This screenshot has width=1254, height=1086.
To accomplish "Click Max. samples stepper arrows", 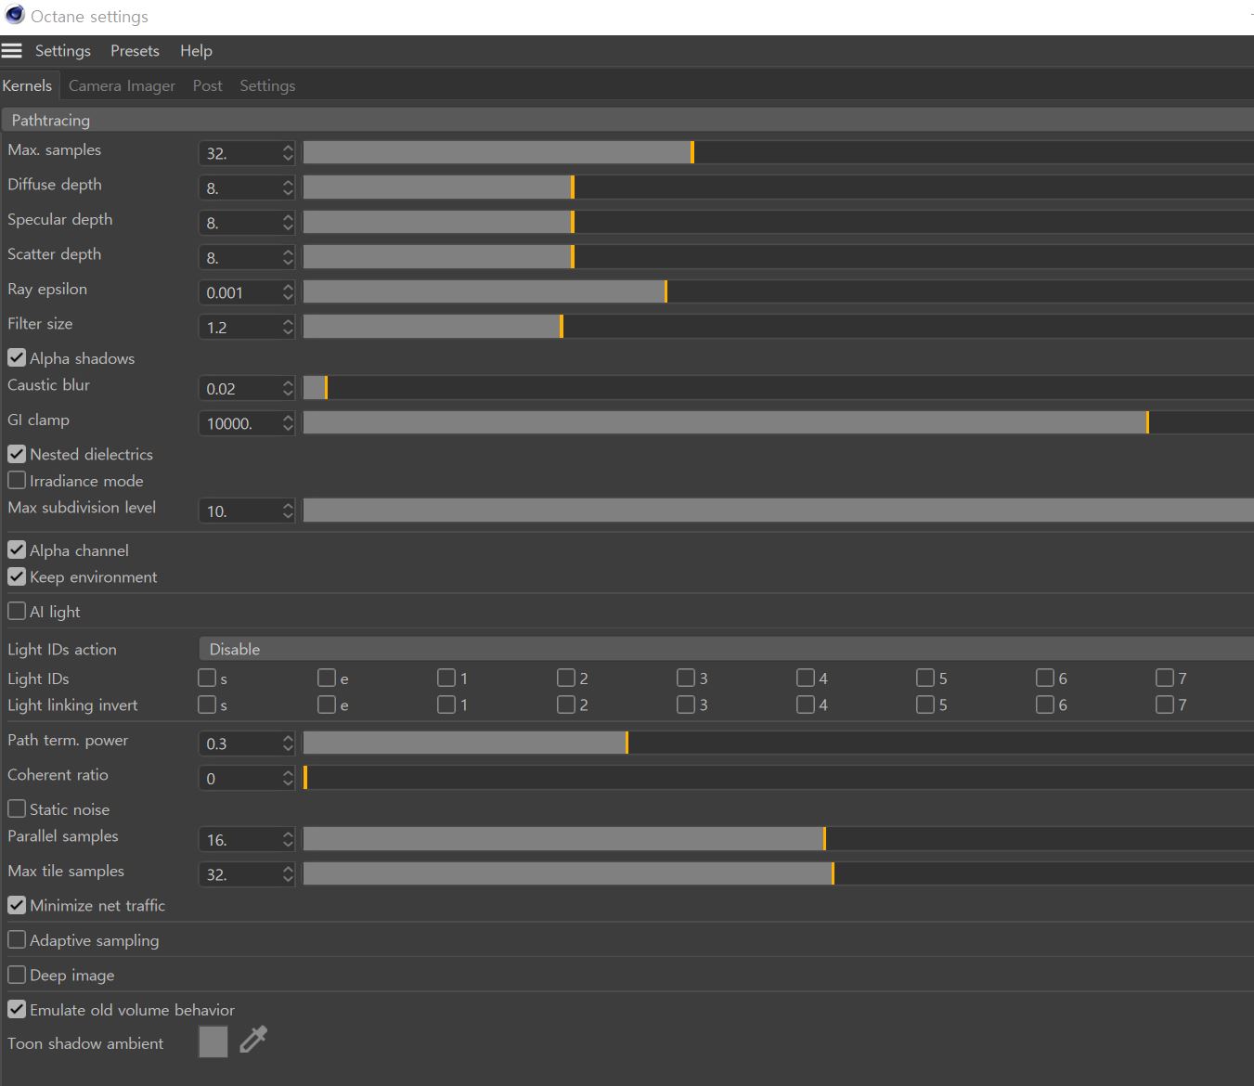I will 288,152.
